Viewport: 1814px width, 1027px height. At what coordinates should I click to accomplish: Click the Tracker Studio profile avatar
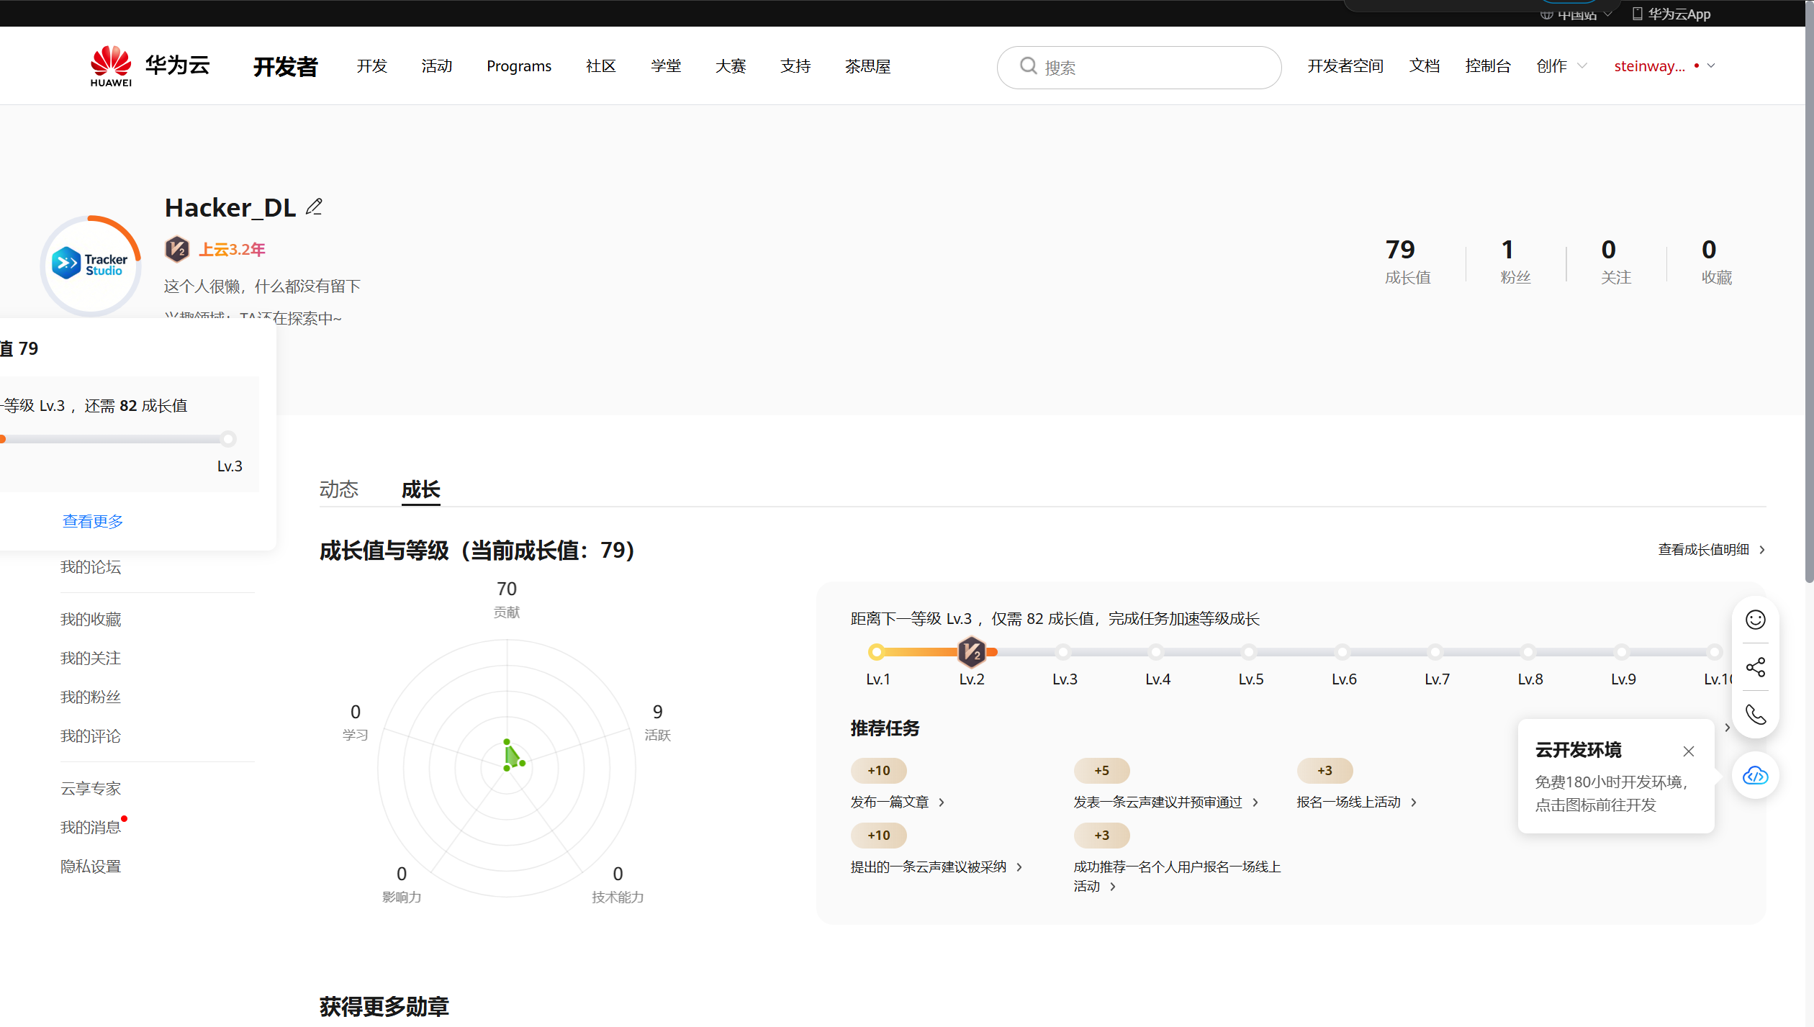click(91, 265)
